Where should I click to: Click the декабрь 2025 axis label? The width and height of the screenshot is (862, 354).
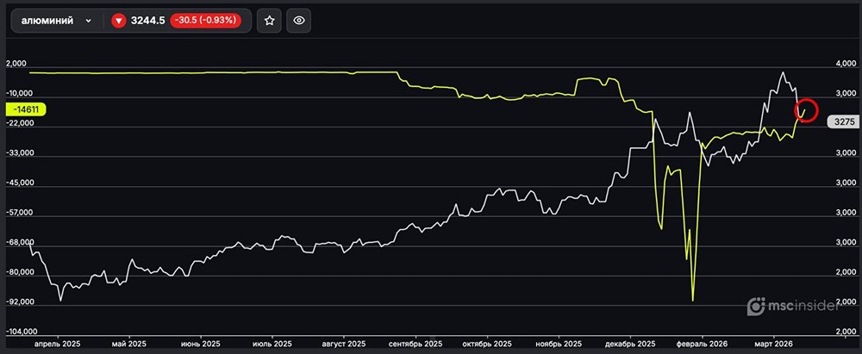coord(630,343)
